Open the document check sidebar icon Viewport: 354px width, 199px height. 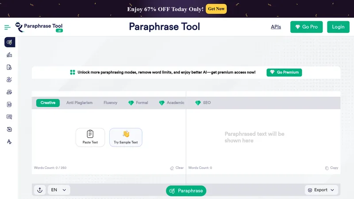[9, 67]
